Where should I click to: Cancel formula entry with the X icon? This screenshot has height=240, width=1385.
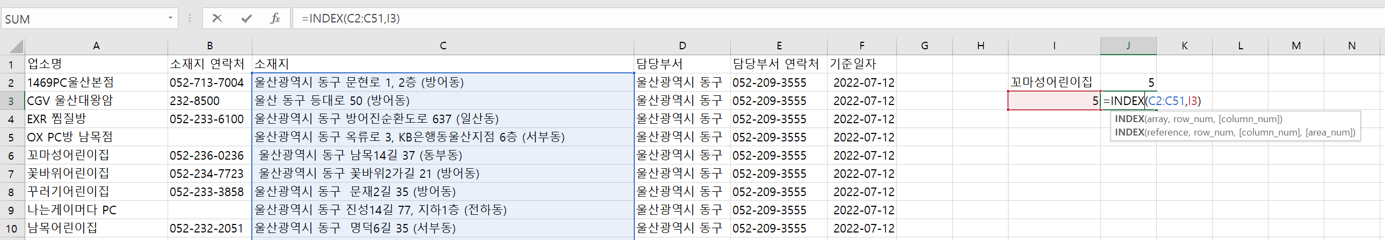tap(217, 18)
